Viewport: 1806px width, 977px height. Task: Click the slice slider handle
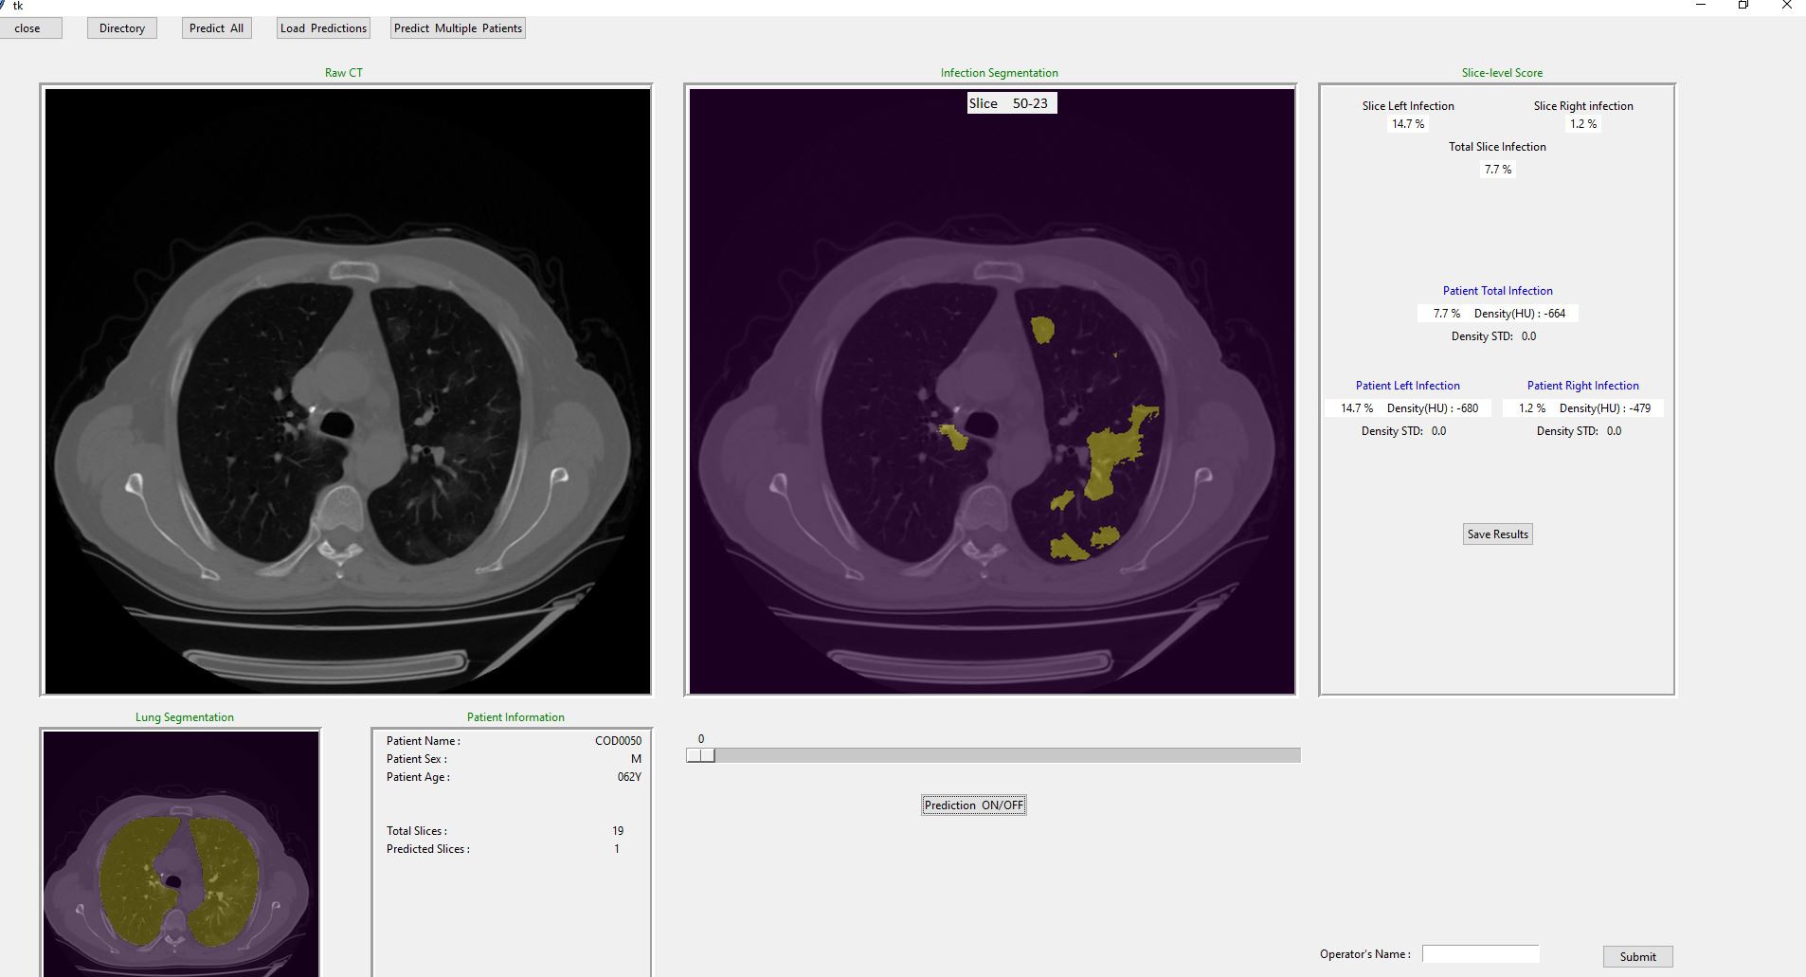(x=701, y=755)
